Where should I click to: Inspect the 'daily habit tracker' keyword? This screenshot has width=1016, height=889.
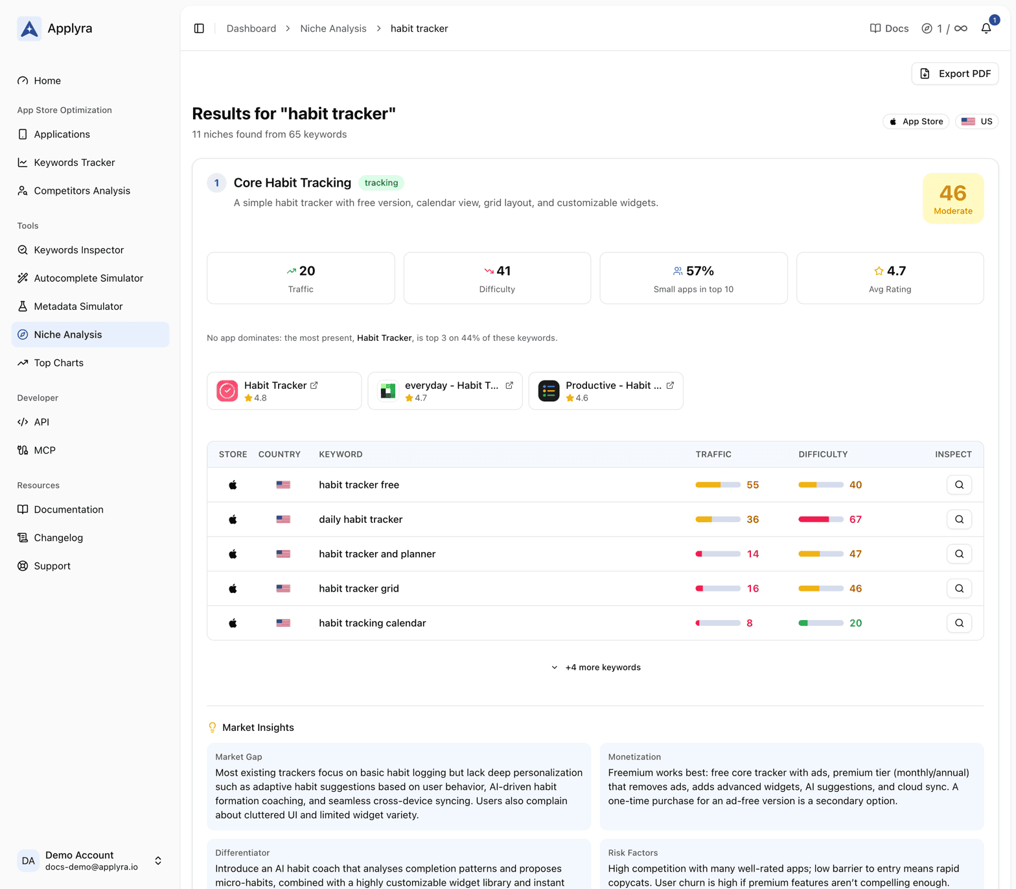tap(959, 519)
